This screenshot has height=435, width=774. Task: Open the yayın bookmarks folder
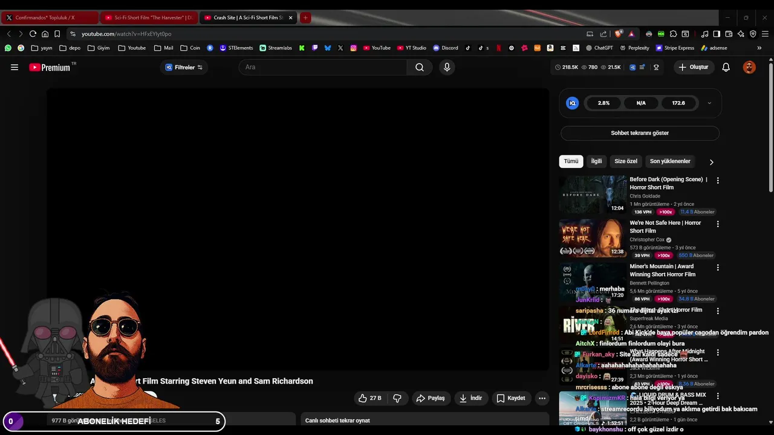click(x=42, y=48)
